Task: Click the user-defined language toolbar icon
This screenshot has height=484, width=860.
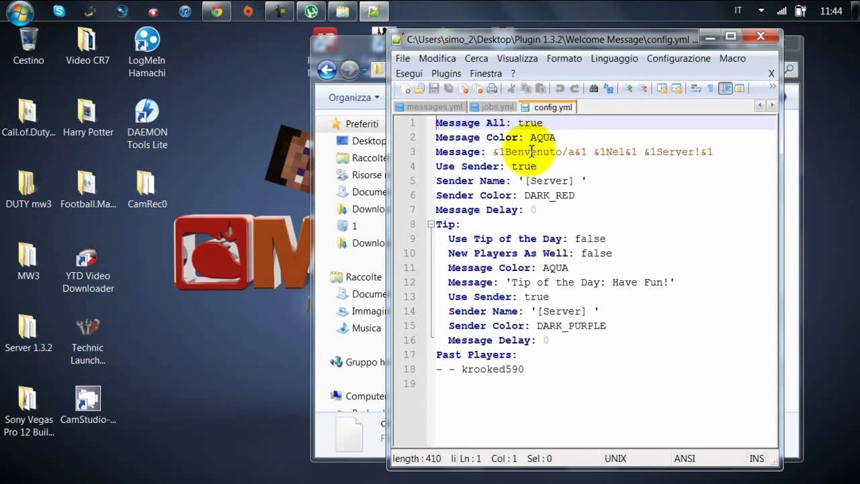Action: 740,89
